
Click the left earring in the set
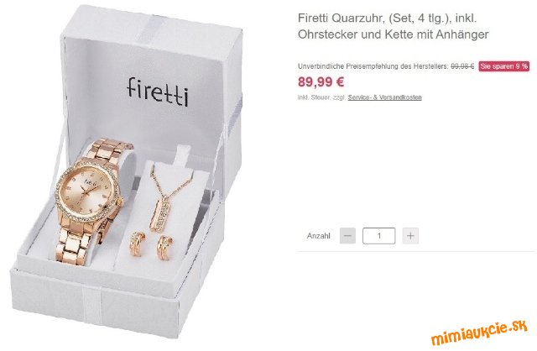tap(138, 244)
